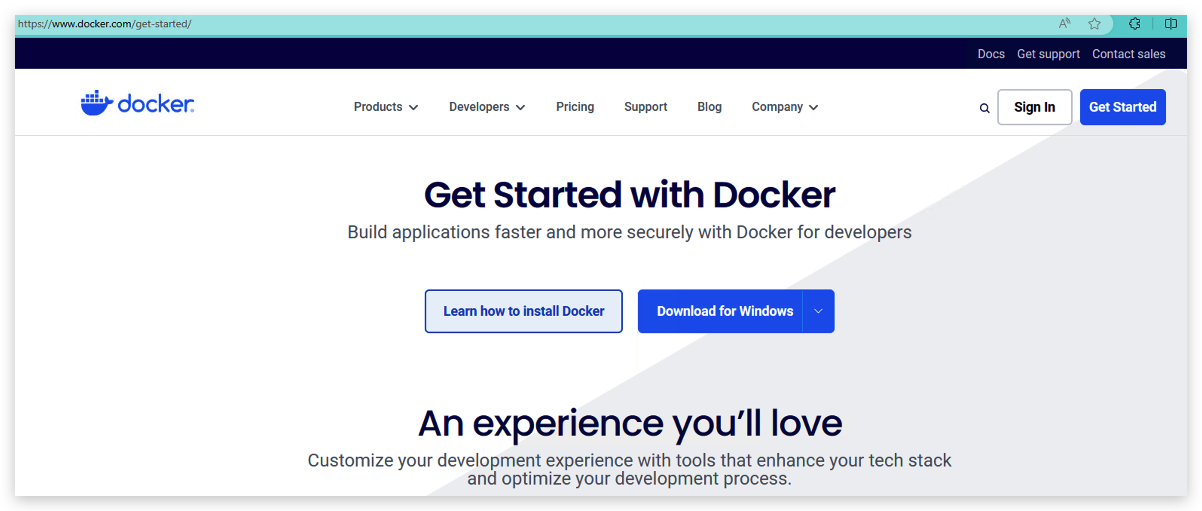1202x511 pixels.
Task: Expand the Company menu
Action: point(785,107)
